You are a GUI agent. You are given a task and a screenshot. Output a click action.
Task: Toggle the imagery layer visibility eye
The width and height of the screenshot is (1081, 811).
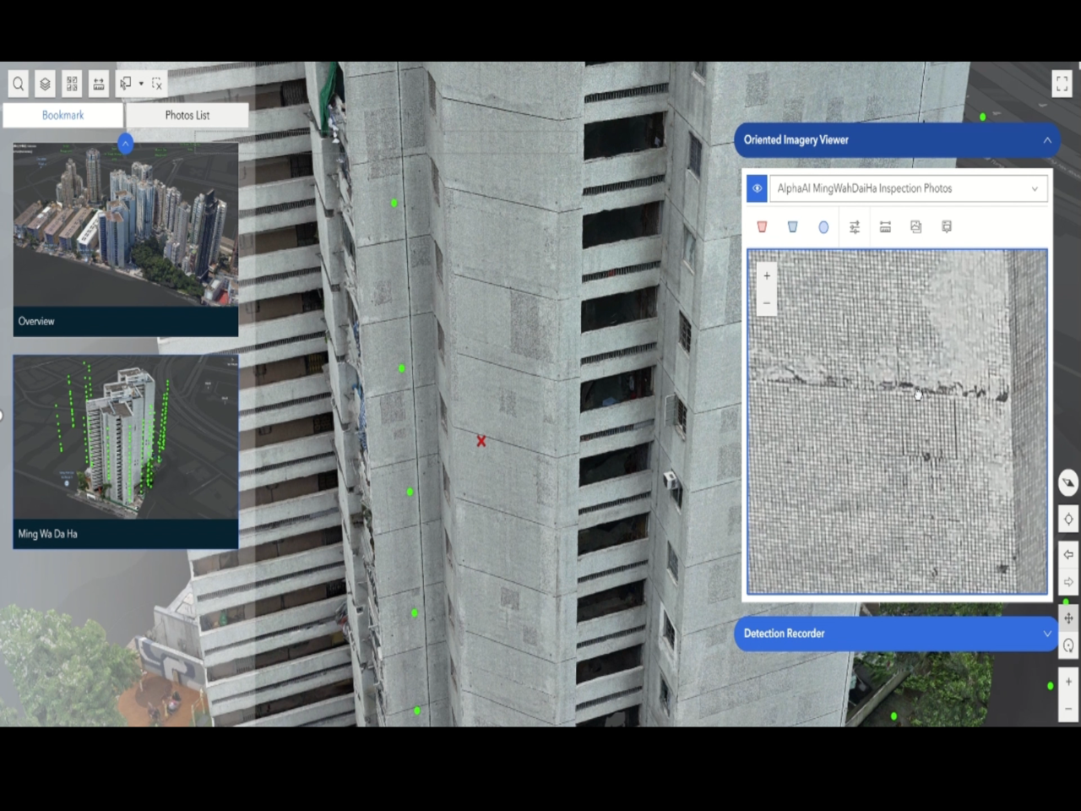757,188
